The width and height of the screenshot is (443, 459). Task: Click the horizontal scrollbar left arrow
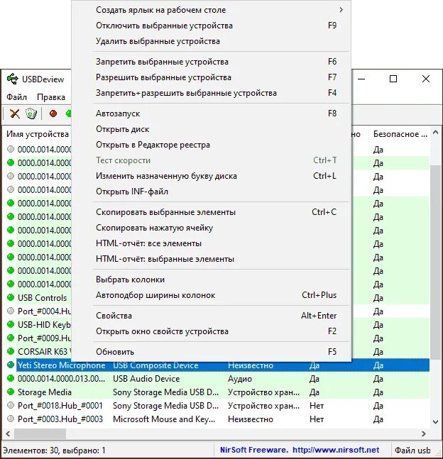click(x=8, y=433)
